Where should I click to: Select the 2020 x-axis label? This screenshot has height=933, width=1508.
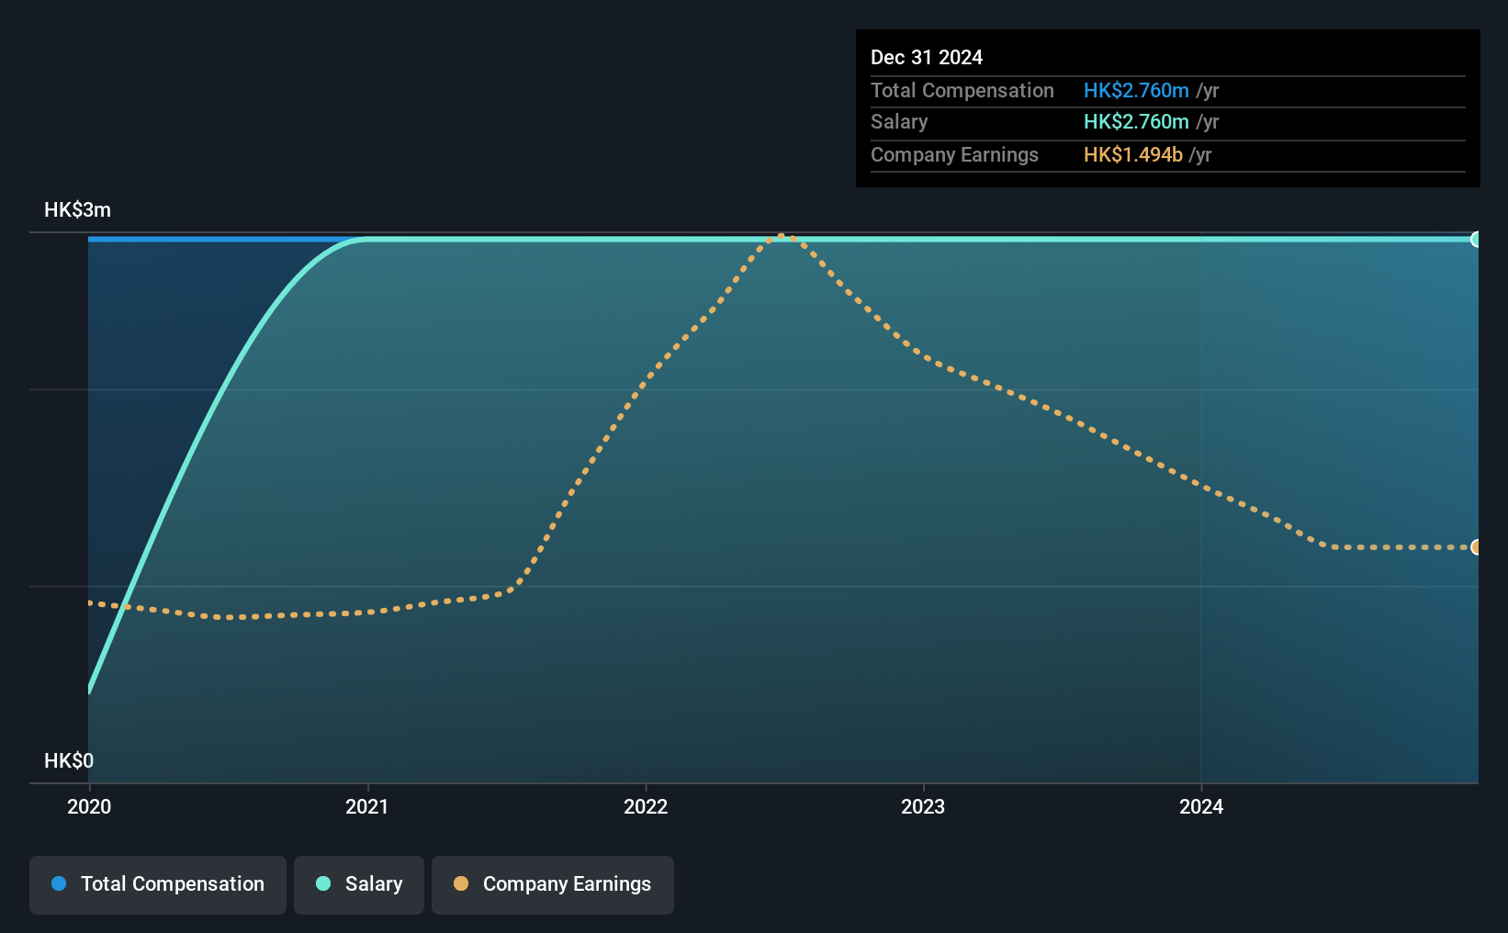89,806
